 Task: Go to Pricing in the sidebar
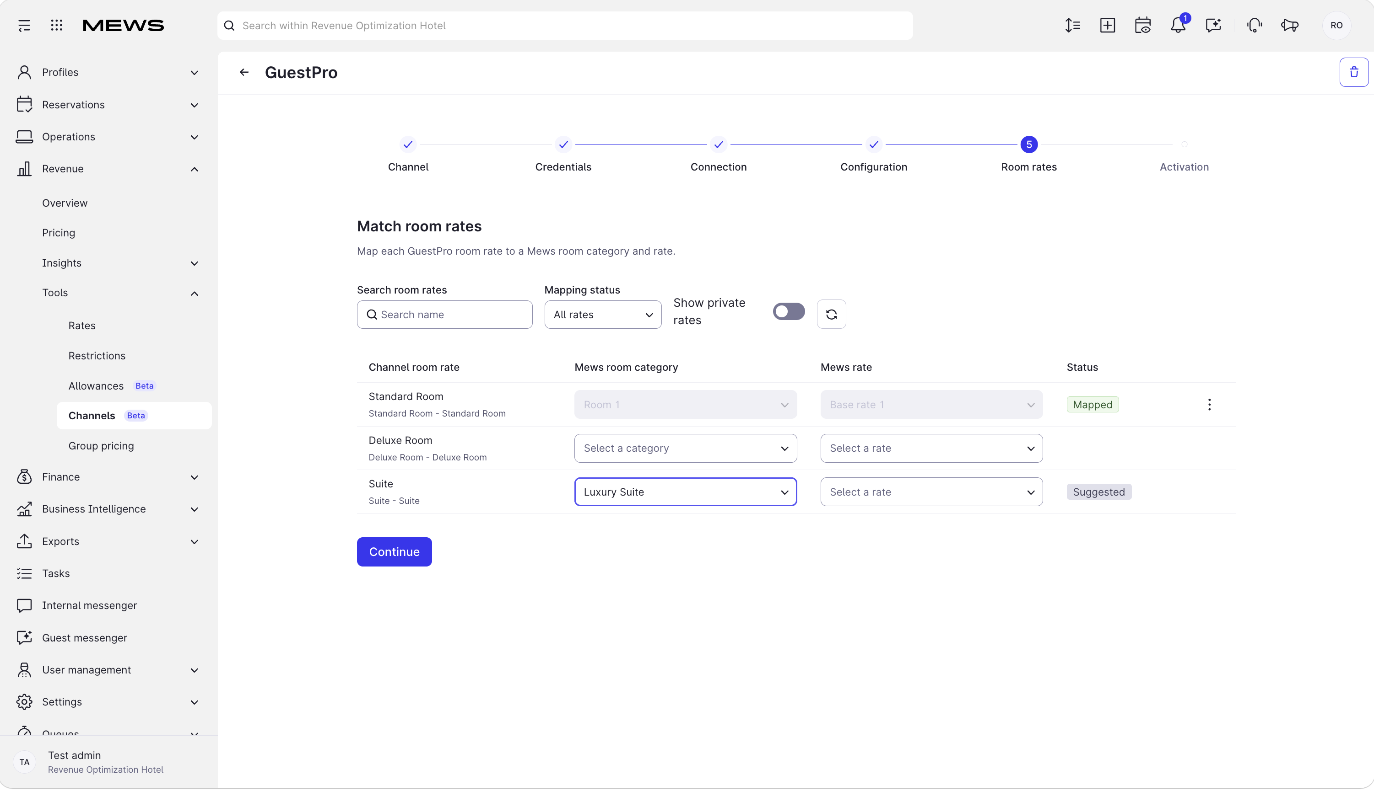coord(59,233)
